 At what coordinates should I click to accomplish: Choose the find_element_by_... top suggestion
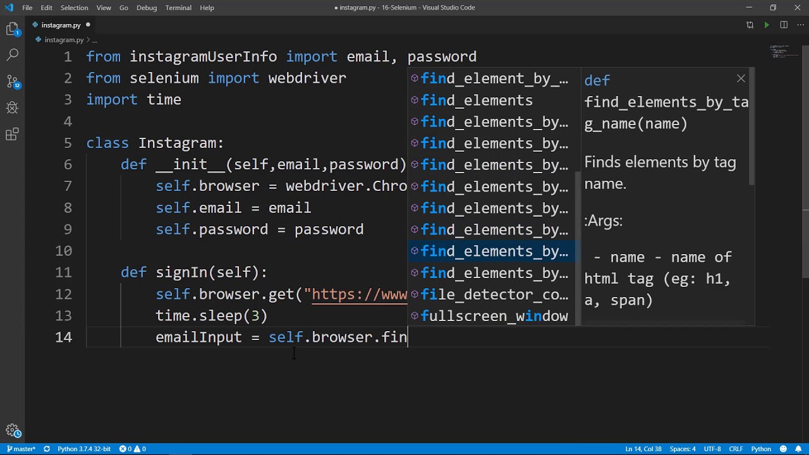point(492,79)
